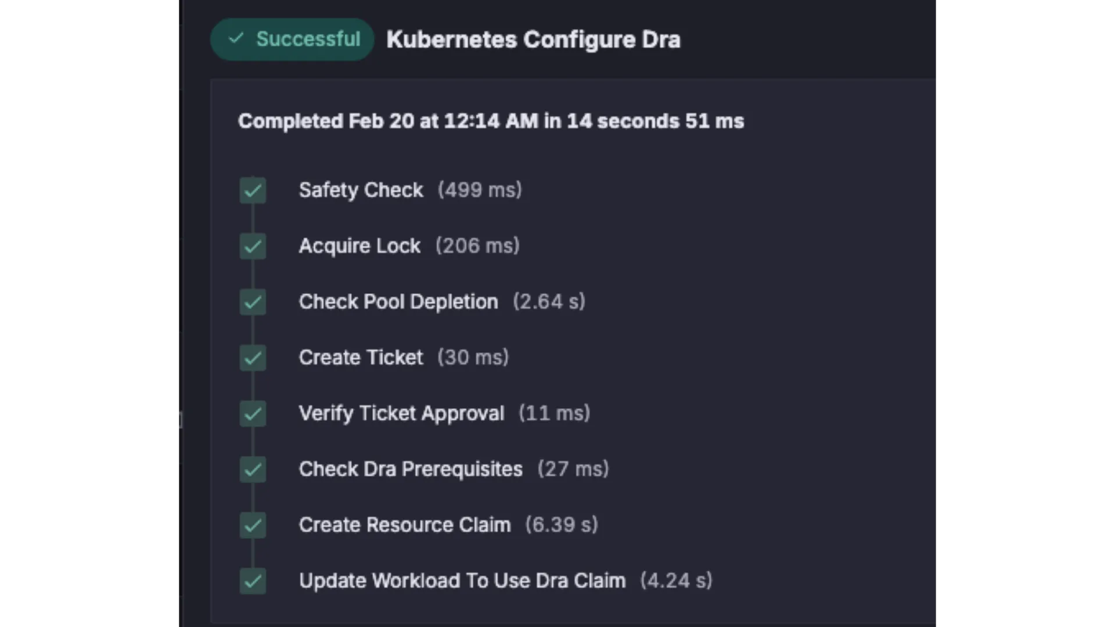This screenshot has width=1115, height=627.
Task: Click the Kubernetes Configure Dra title
Action: click(533, 39)
